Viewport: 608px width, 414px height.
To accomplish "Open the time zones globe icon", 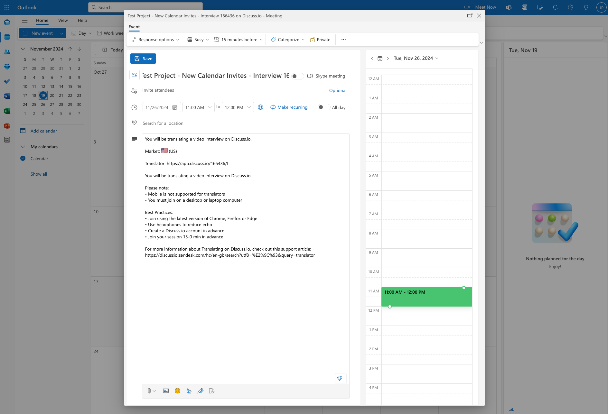I will point(260,107).
